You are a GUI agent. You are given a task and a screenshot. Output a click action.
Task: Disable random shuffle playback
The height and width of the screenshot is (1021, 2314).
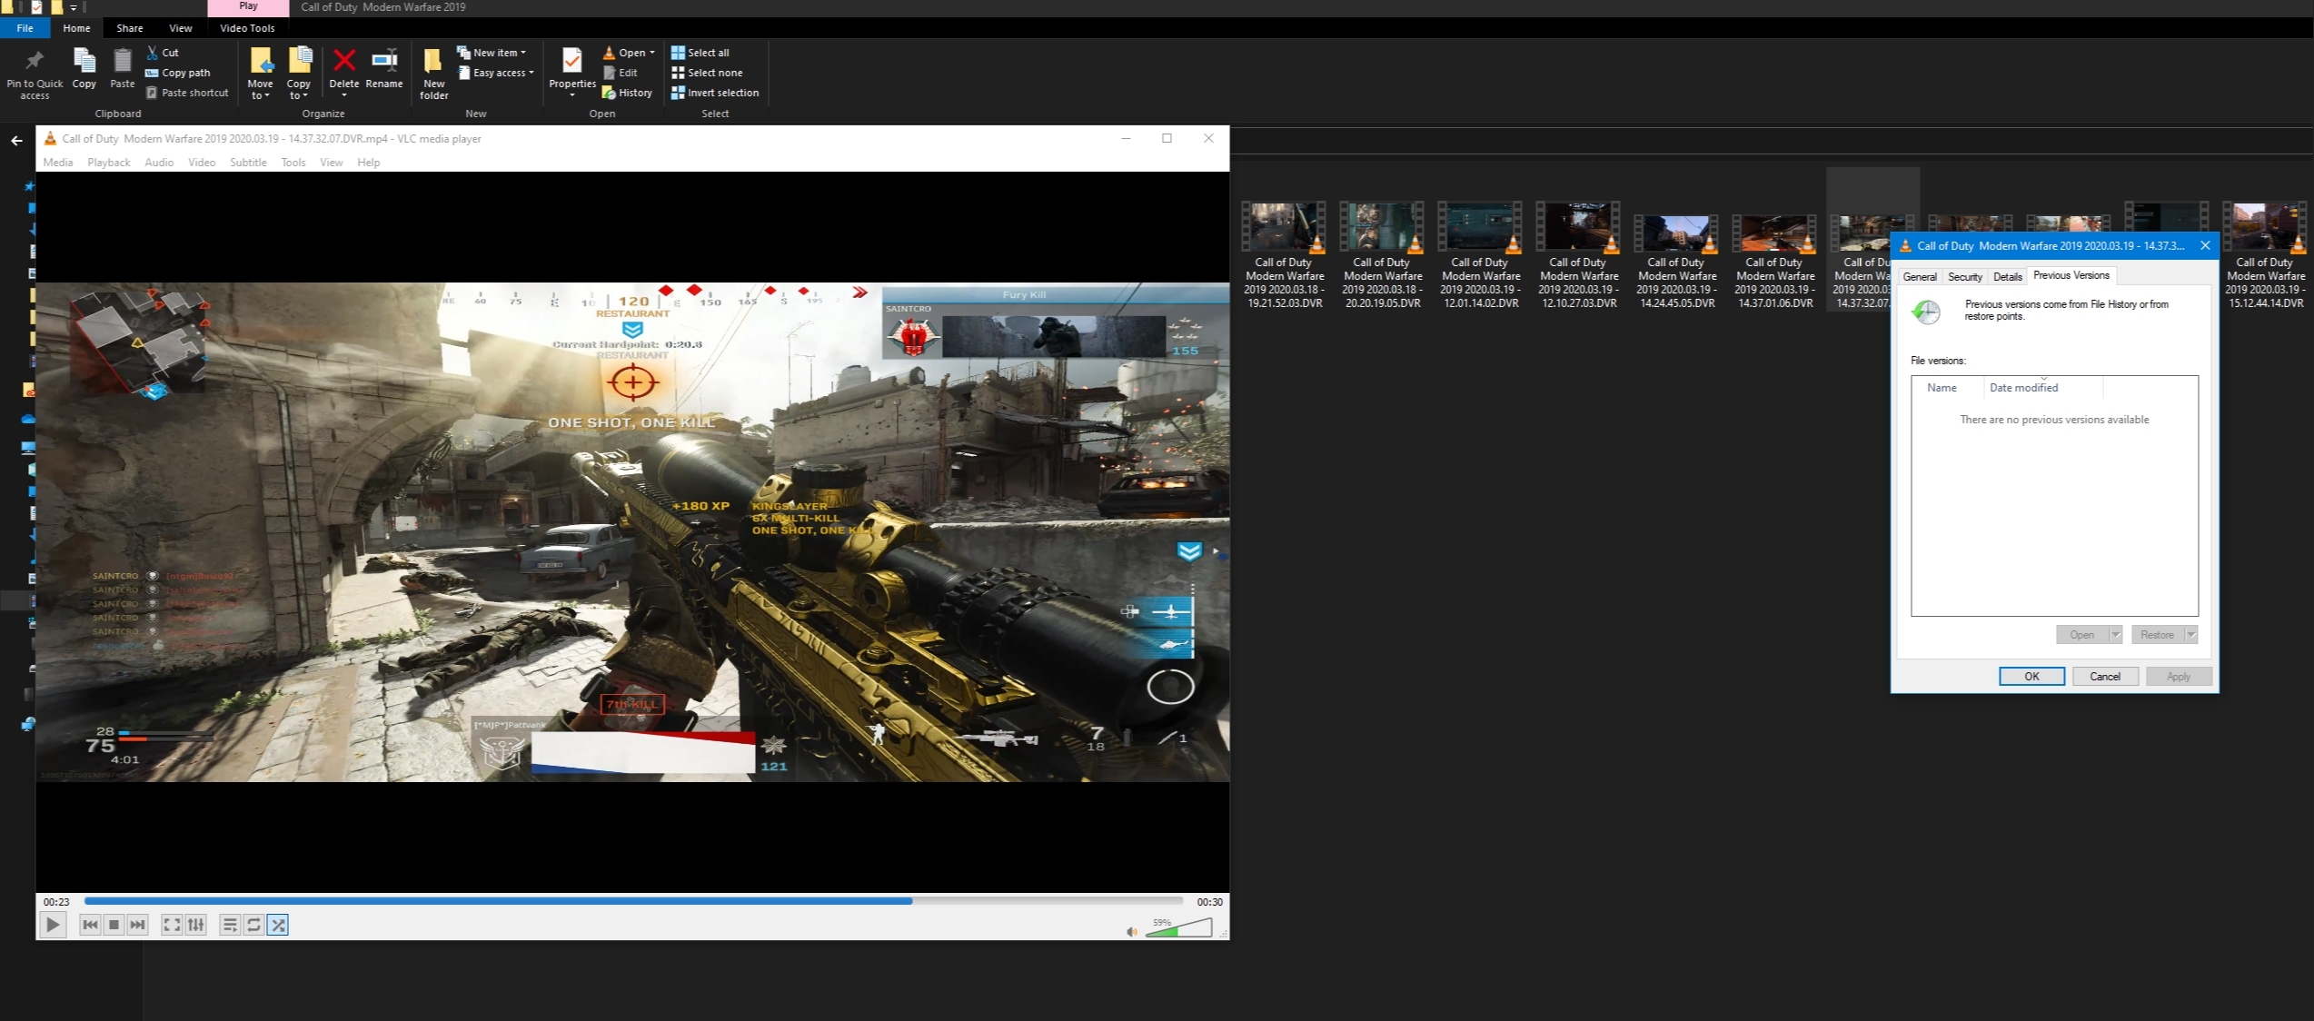(x=278, y=925)
